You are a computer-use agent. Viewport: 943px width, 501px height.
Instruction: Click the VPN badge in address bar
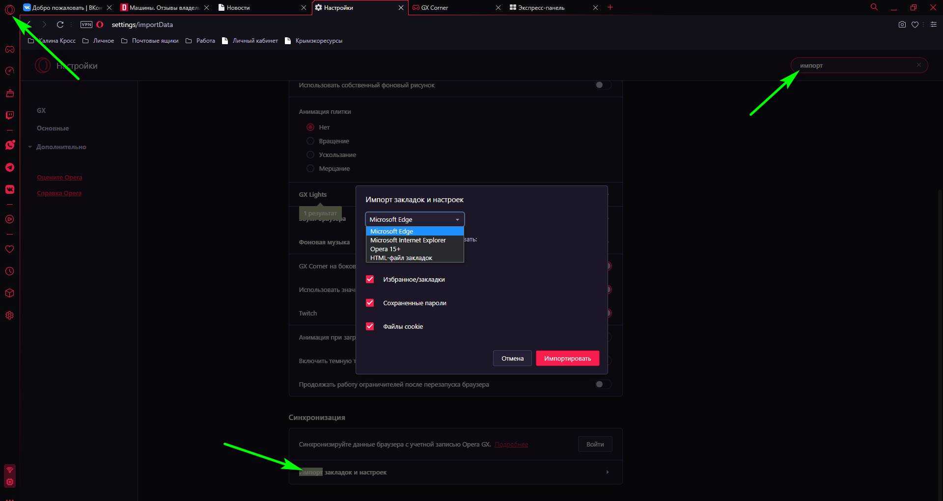[86, 25]
